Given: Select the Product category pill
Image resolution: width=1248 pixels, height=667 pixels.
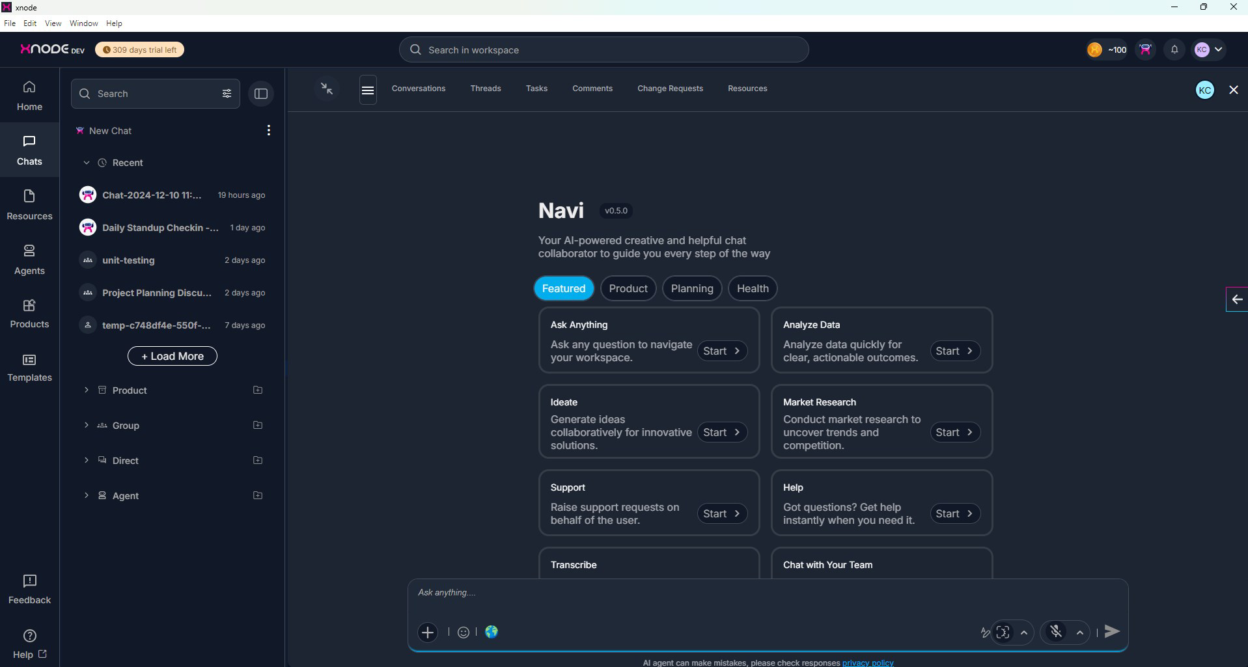Looking at the screenshot, I should 628,288.
